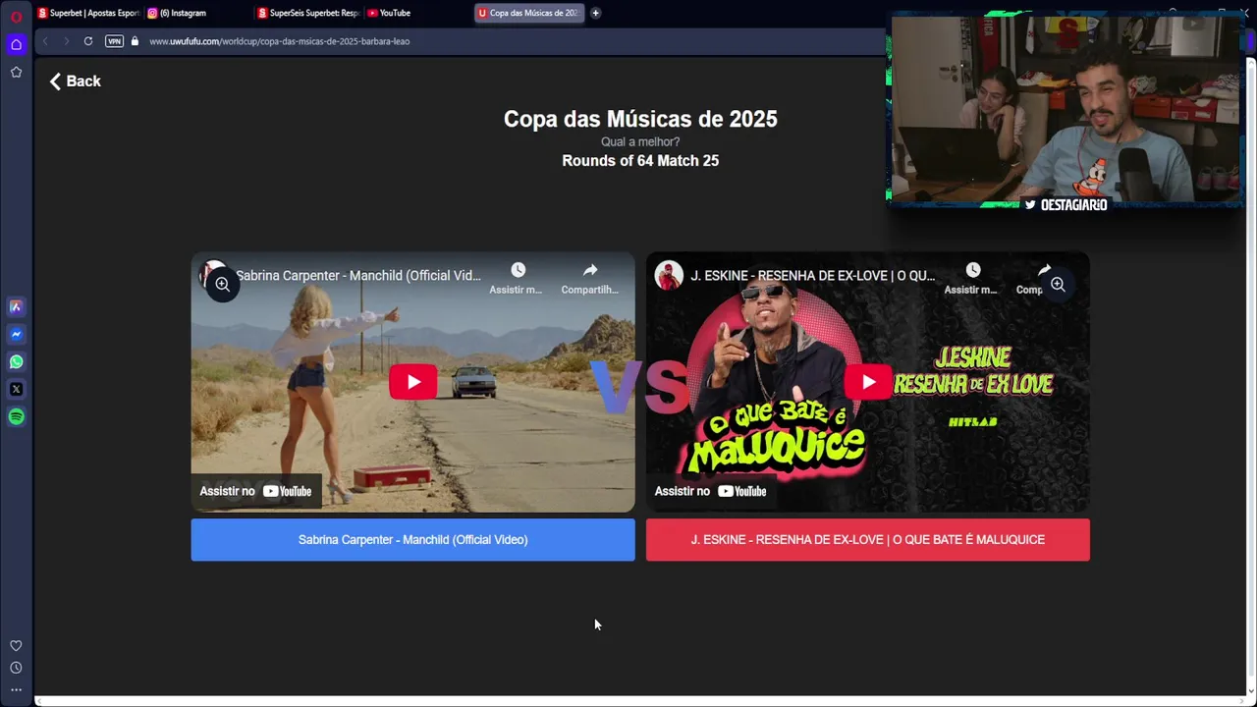The width and height of the screenshot is (1257, 707).
Task: Open the sidebar Bookmarks star icon
Action: click(16, 72)
